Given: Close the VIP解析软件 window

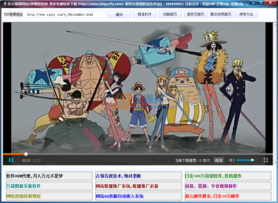Looking at the screenshot, I should point(271,3).
